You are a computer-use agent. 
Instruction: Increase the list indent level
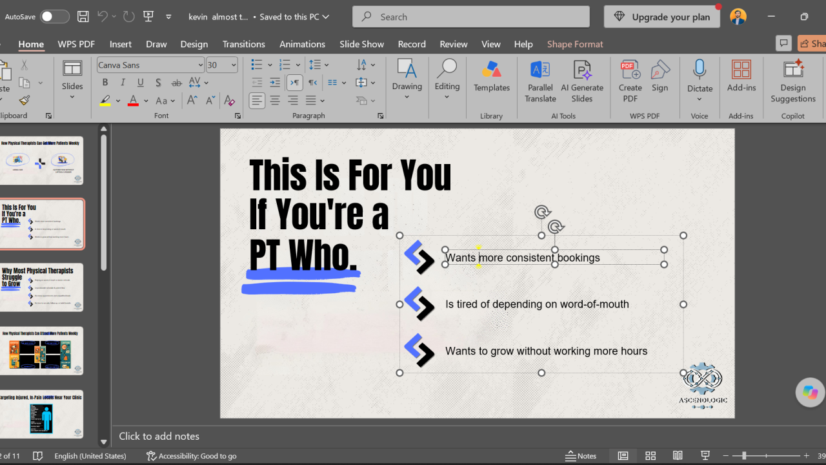[x=275, y=83]
